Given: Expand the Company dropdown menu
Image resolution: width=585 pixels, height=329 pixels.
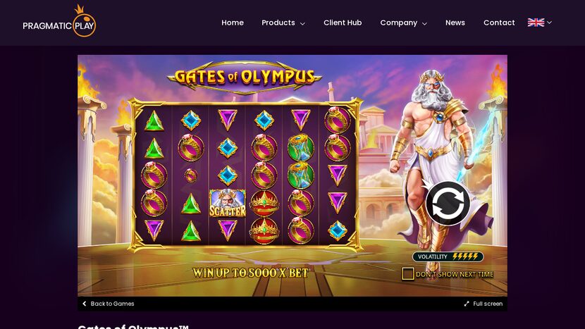Looking at the screenshot, I should click(x=403, y=23).
